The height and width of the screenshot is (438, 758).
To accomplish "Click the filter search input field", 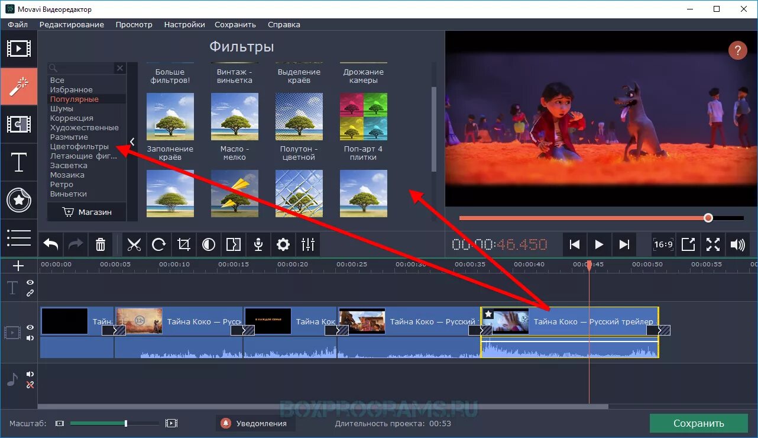I will tap(82, 68).
